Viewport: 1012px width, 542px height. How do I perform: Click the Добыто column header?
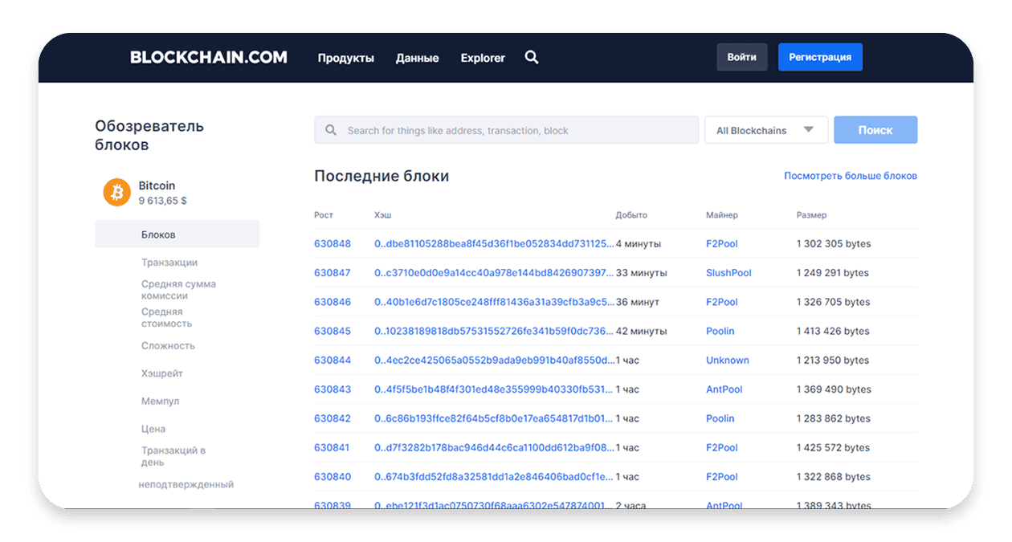631,215
